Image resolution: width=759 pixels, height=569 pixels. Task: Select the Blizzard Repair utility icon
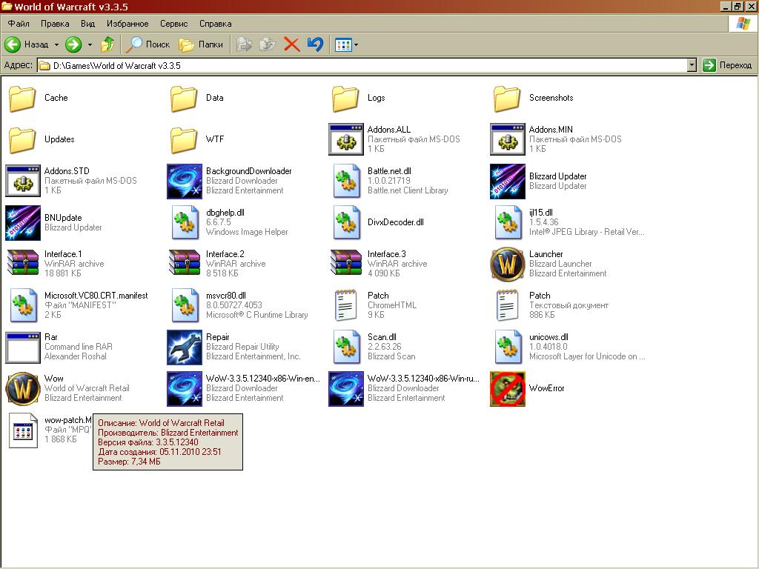coord(185,347)
